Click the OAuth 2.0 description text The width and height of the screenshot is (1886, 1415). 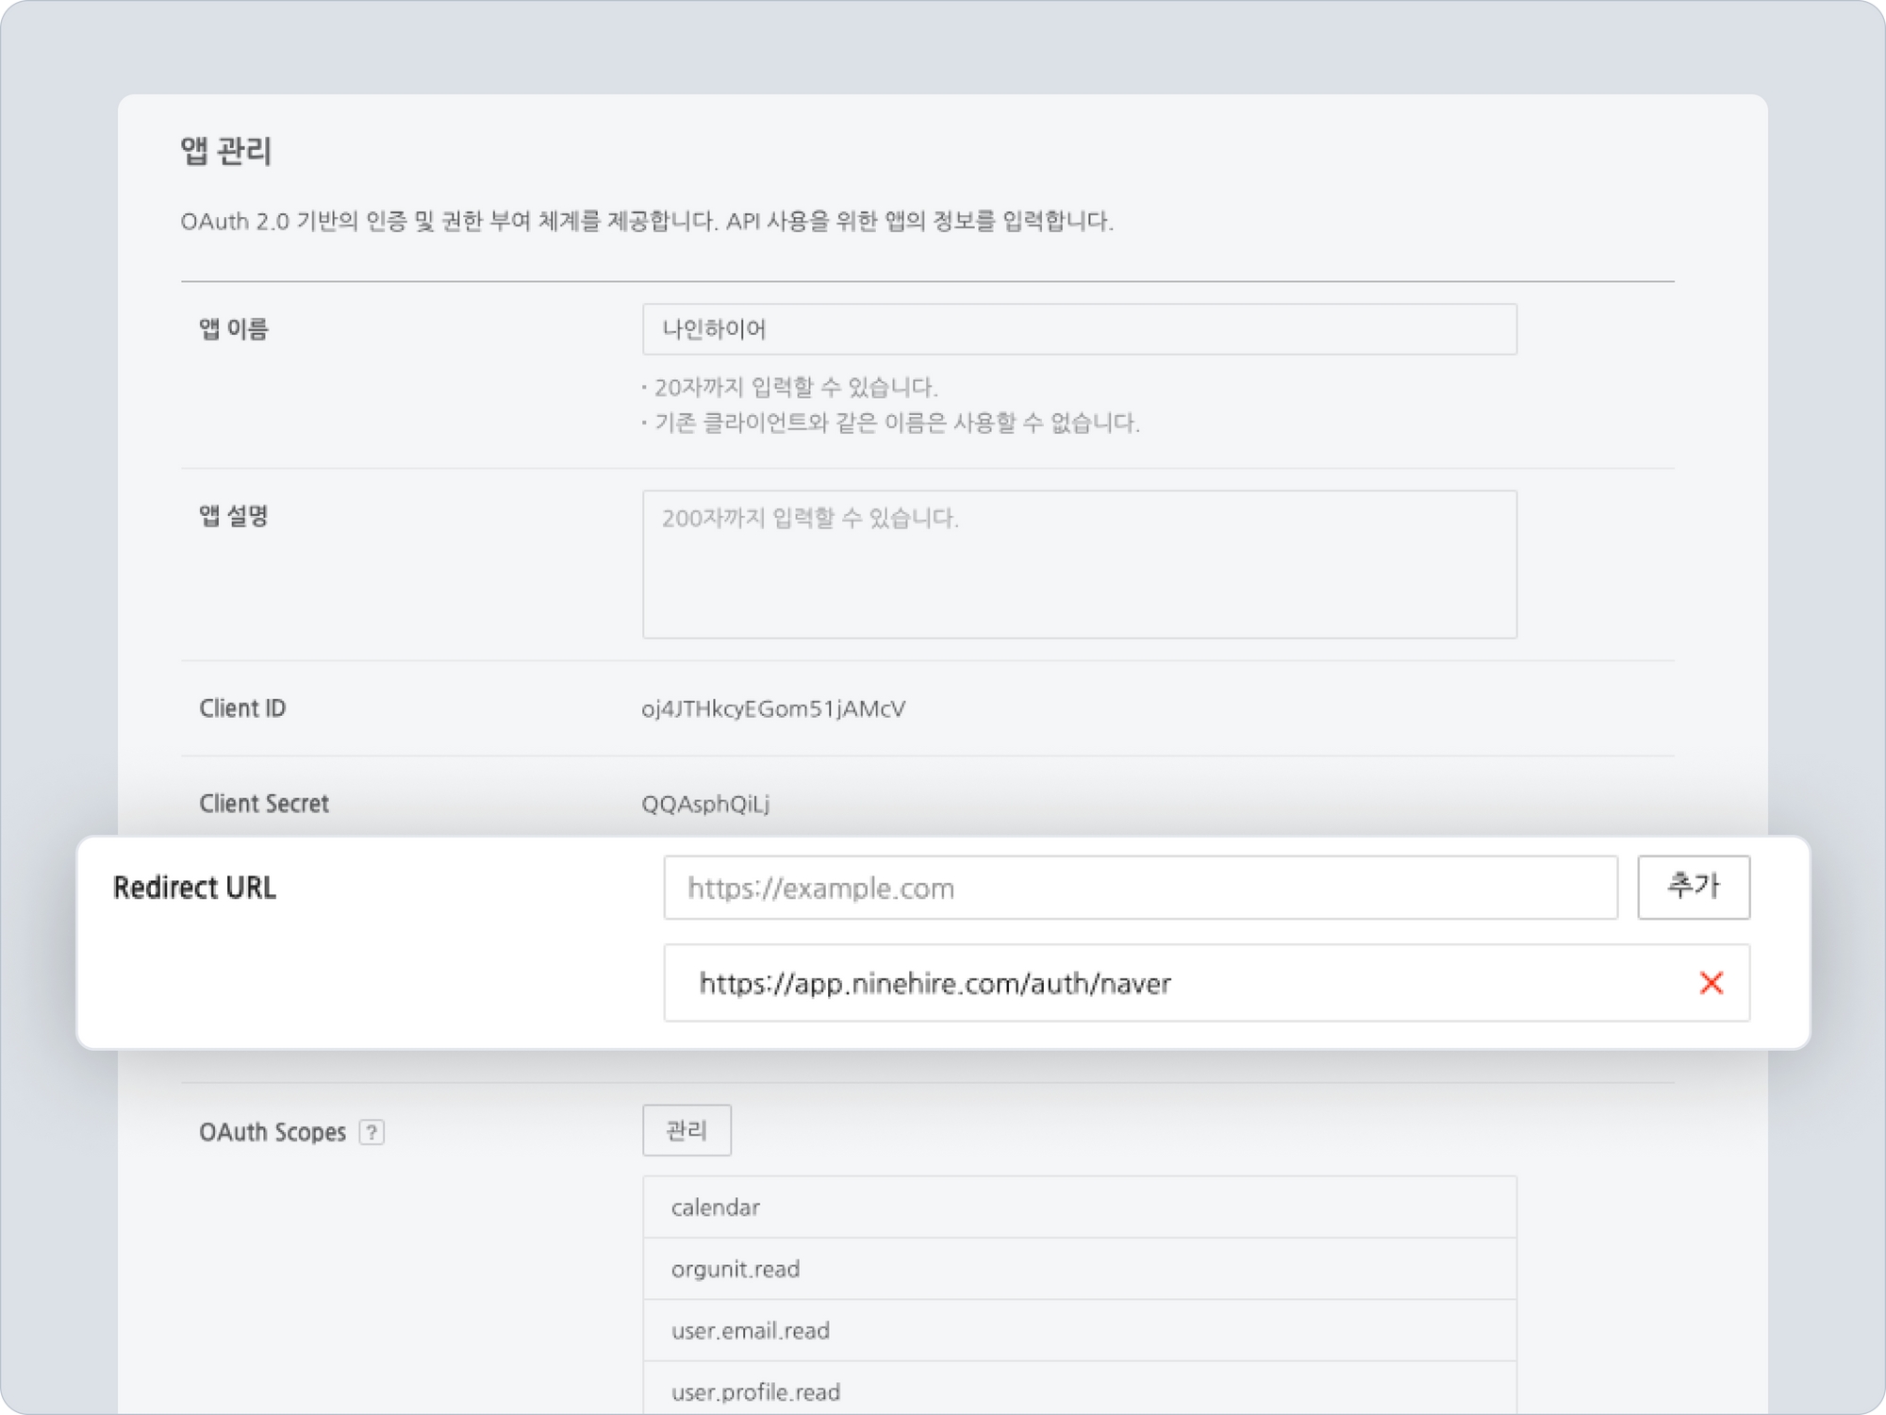coord(646,222)
